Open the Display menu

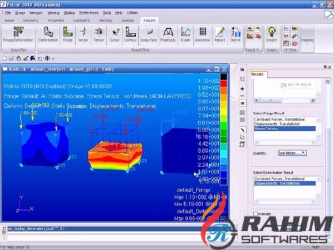(x=69, y=13)
